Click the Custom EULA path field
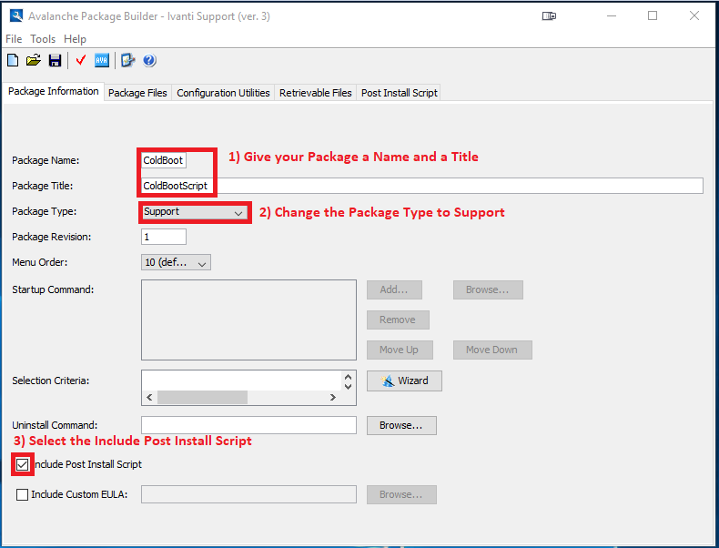The width and height of the screenshot is (719, 548). coord(248,495)
